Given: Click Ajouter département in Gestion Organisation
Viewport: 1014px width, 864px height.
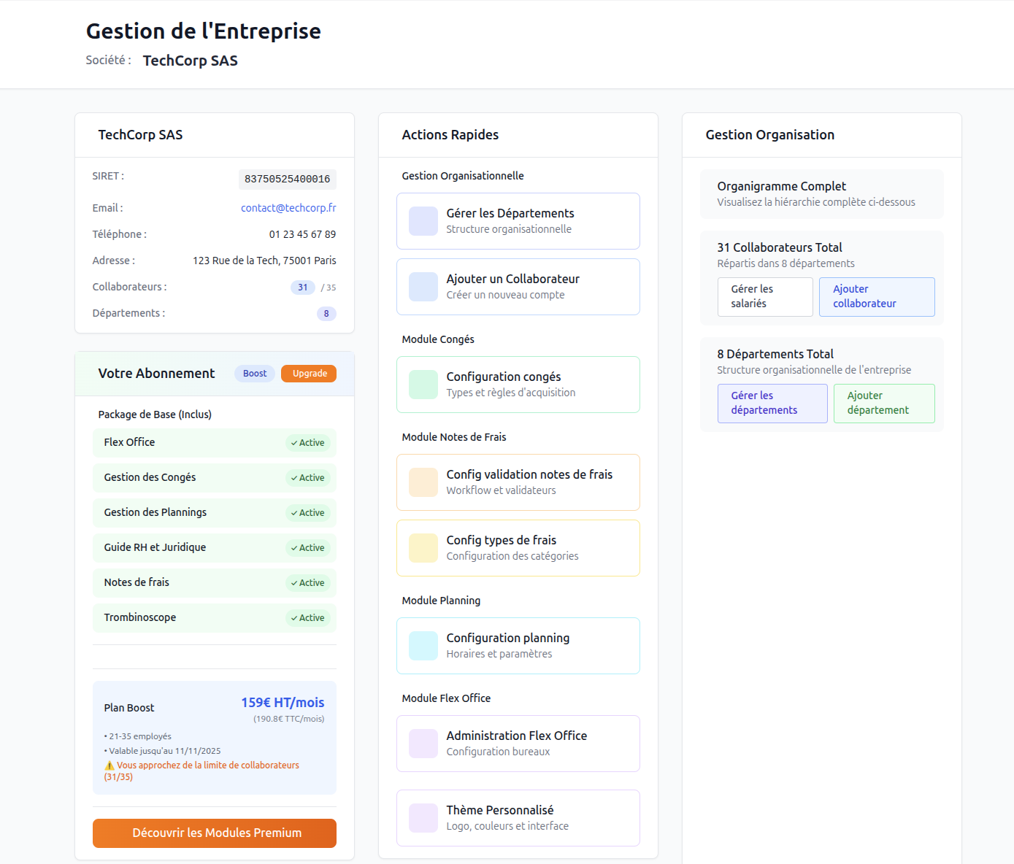Looking at the screenshot, I should [x=883, y=404].
